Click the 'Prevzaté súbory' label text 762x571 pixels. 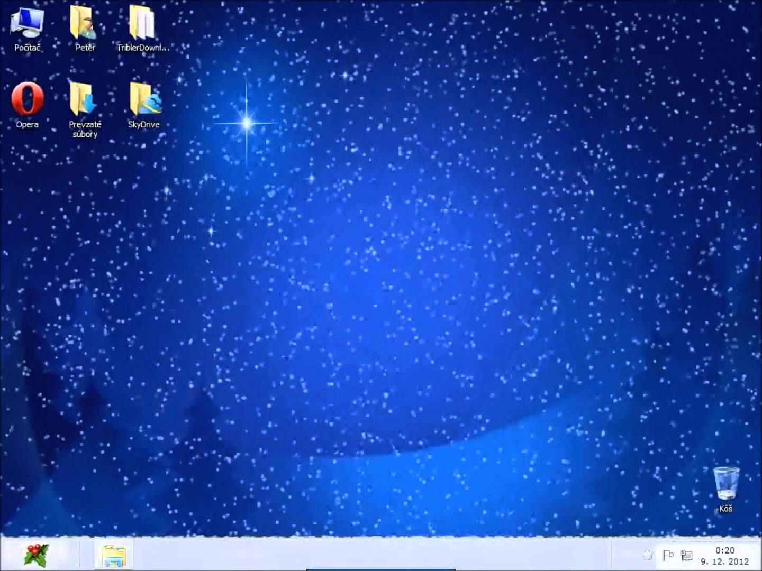[x=85, y=130]
